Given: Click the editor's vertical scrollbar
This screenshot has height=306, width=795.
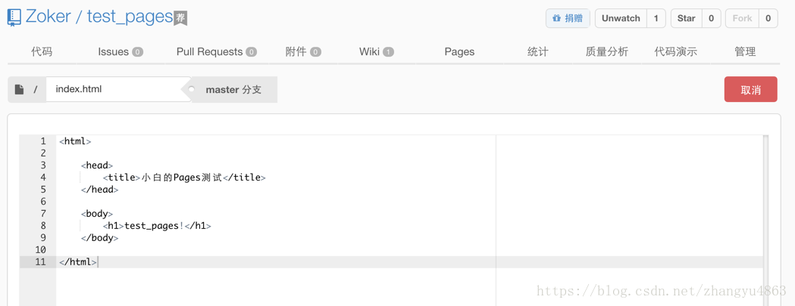Looking at the screenshot, I should [x=765, y=219].
